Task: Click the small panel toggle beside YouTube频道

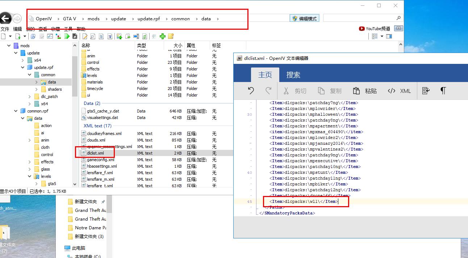Action: point(398,28)
